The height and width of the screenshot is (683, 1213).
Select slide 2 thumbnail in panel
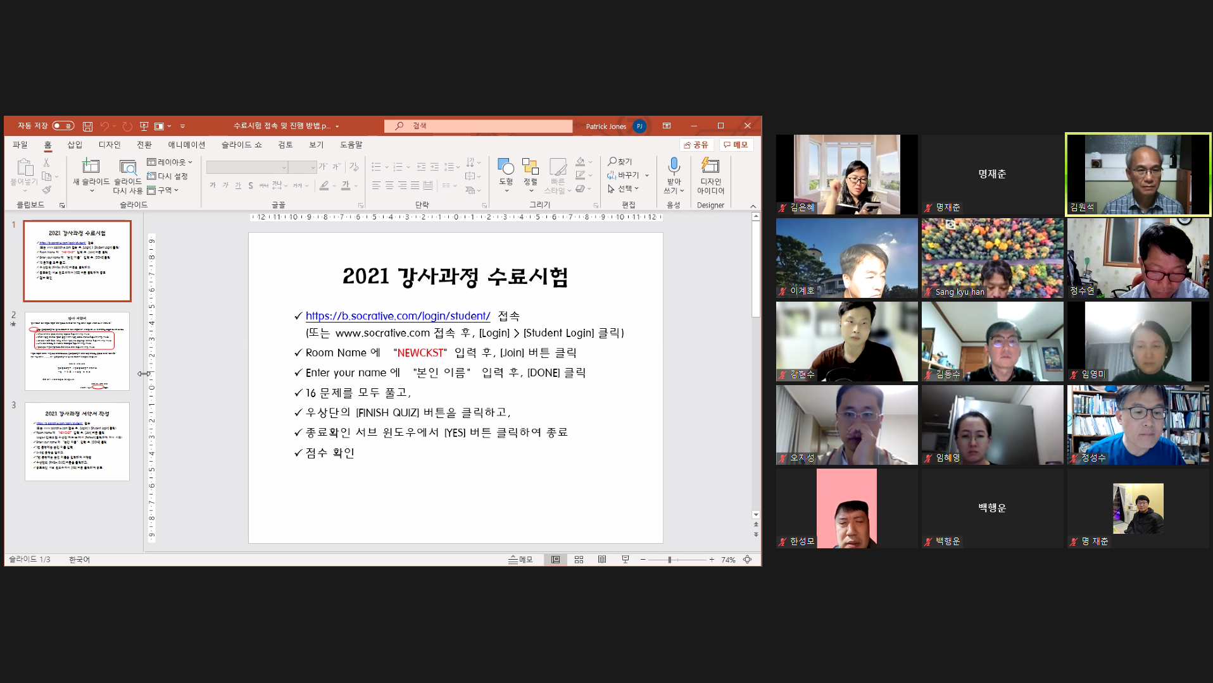[77, 351]
